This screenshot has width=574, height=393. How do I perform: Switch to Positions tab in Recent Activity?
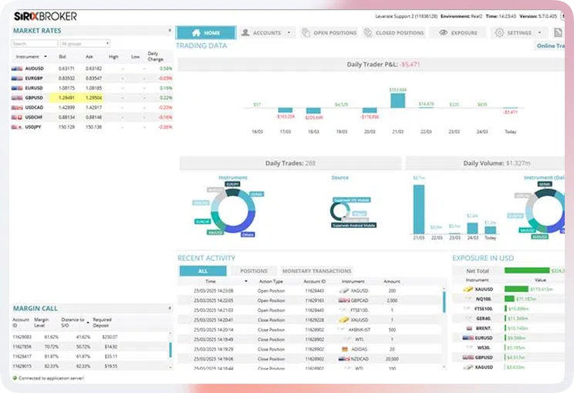tap(253, 271)
